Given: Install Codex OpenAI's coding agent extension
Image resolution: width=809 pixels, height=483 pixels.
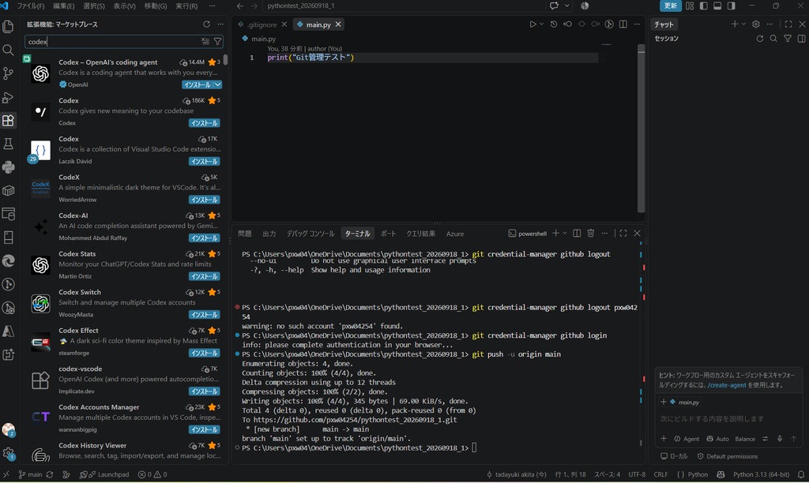Looking at the screenshot, I should (x=197, y=84).
